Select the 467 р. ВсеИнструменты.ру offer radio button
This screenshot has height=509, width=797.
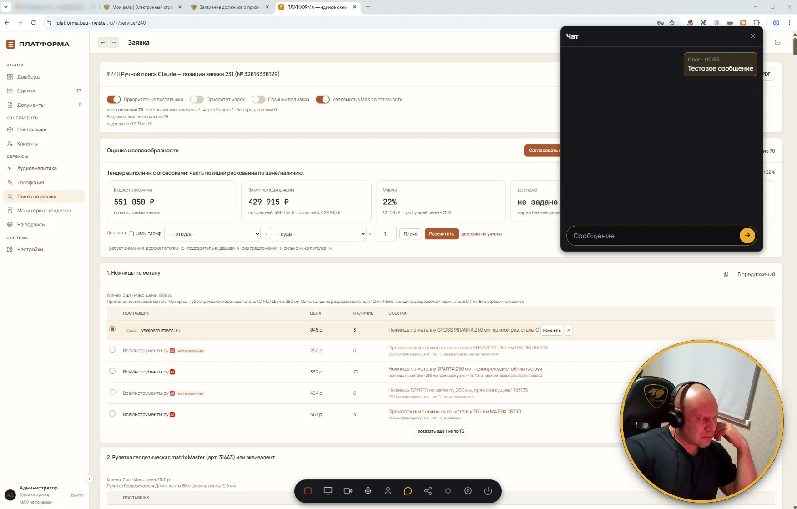112,414
